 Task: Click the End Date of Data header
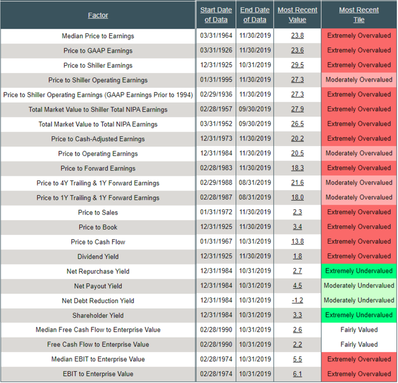coord(255,15)
